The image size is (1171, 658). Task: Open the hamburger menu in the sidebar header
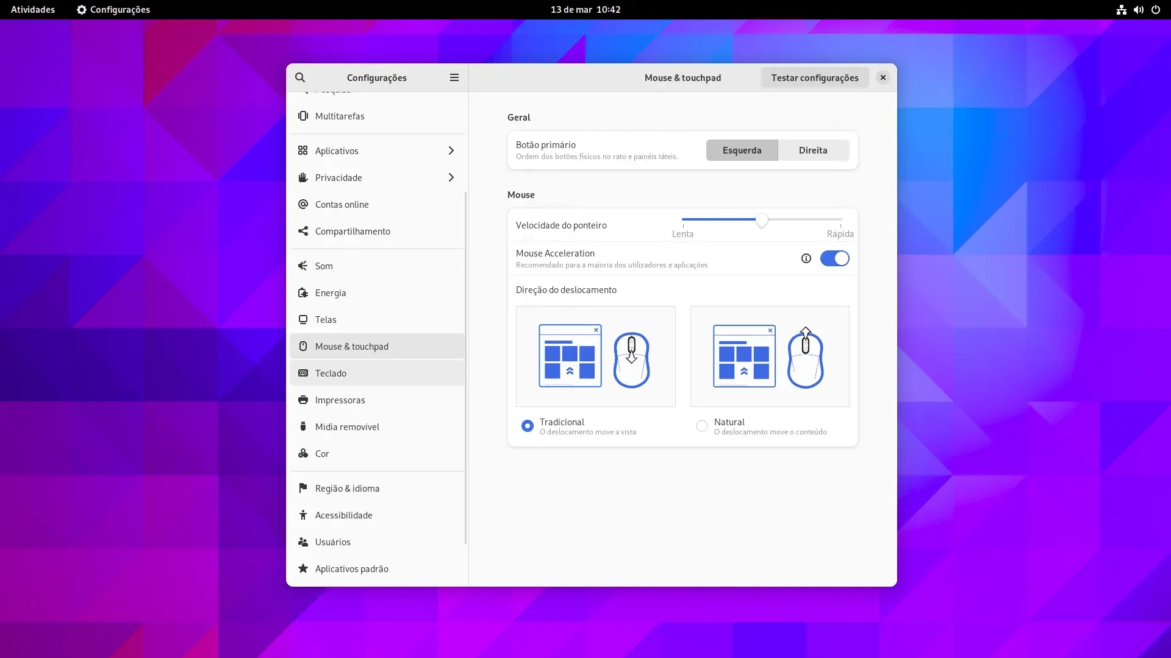454,77
